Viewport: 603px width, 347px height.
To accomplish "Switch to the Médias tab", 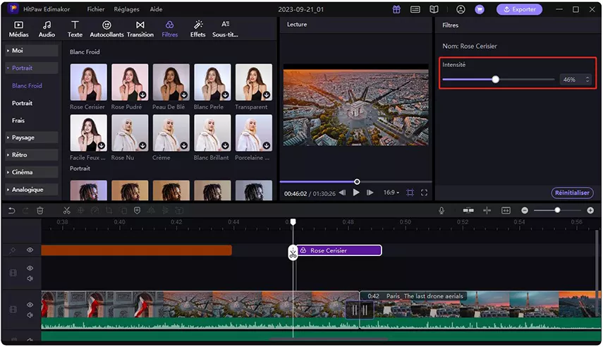I will pyautogui.click(x=18, y=29).
